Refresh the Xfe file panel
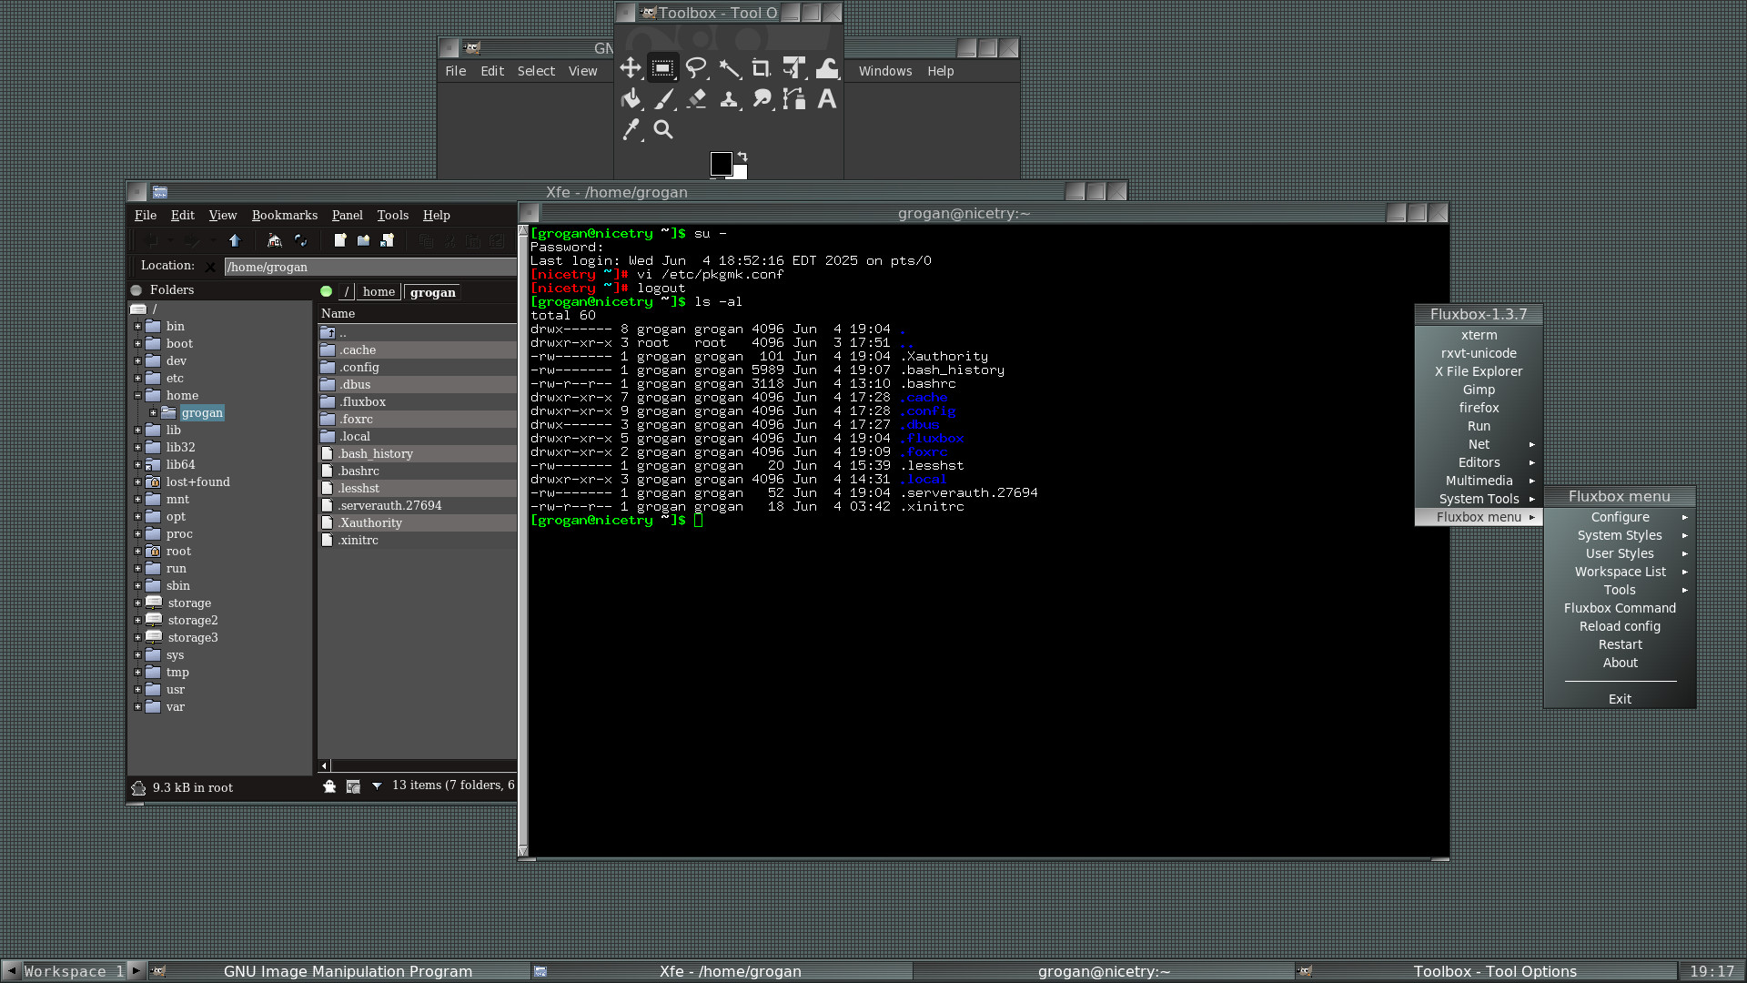This screenshot has height=983, width=1747. (300, 240)
